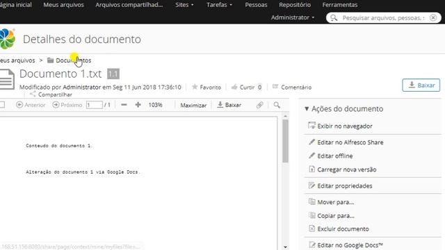Click the Editar no Alfresco Share pencil icon

(x=311, y=142)
